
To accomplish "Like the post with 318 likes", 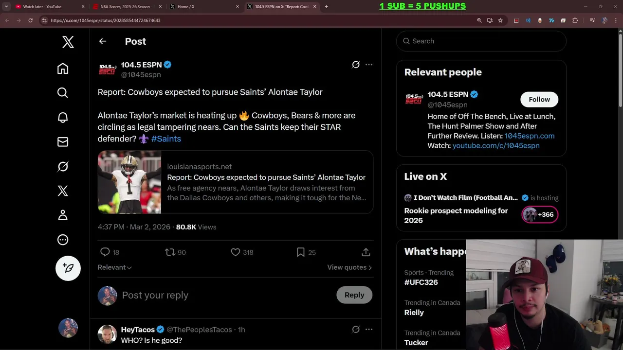I will click(236, 252).
